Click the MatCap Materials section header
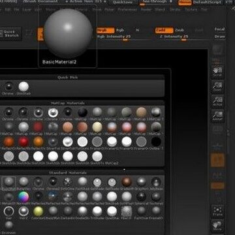 coord(68,103)
